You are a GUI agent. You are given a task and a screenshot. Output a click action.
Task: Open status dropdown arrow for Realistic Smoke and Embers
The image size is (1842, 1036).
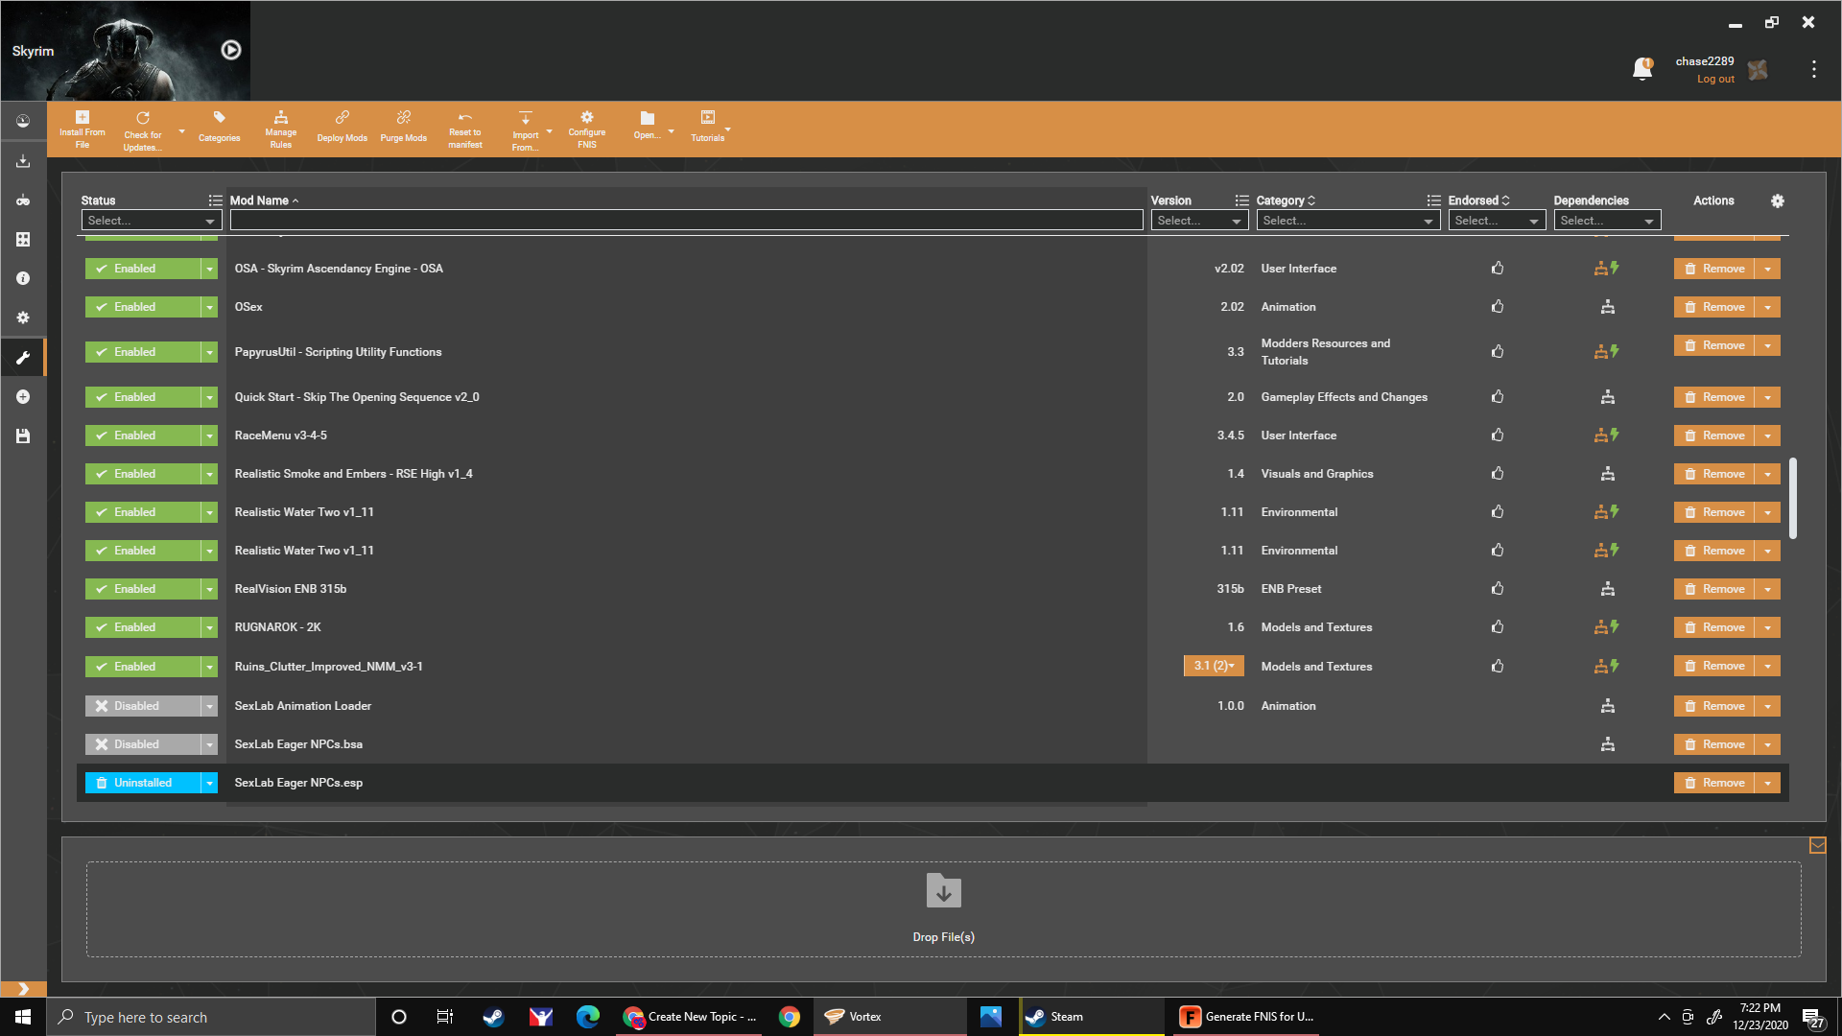(x=209, y=474)
